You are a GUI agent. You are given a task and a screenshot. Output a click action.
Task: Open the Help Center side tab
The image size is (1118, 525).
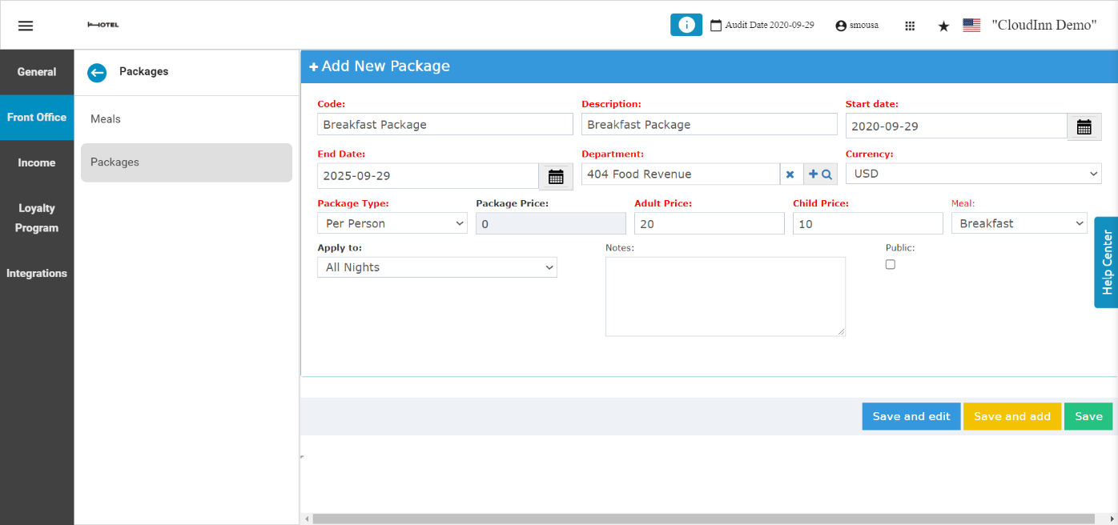tap(1107, 262)
